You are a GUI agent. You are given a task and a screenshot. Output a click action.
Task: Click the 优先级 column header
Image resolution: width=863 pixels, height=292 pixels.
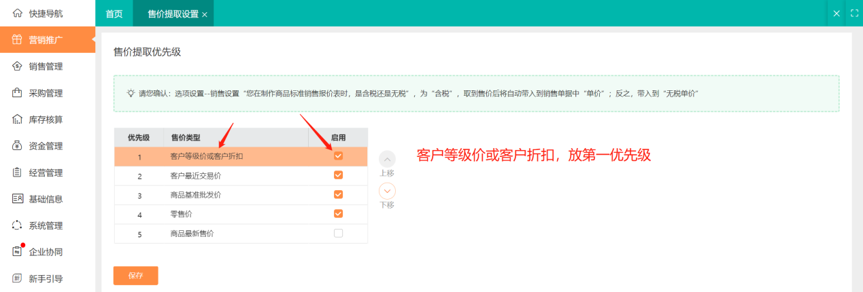139,137
